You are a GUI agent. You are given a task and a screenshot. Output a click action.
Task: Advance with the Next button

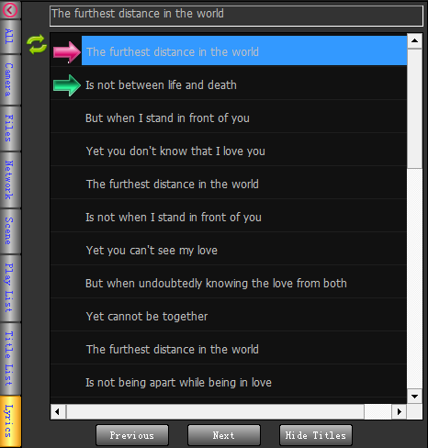(x=224, y=435)
